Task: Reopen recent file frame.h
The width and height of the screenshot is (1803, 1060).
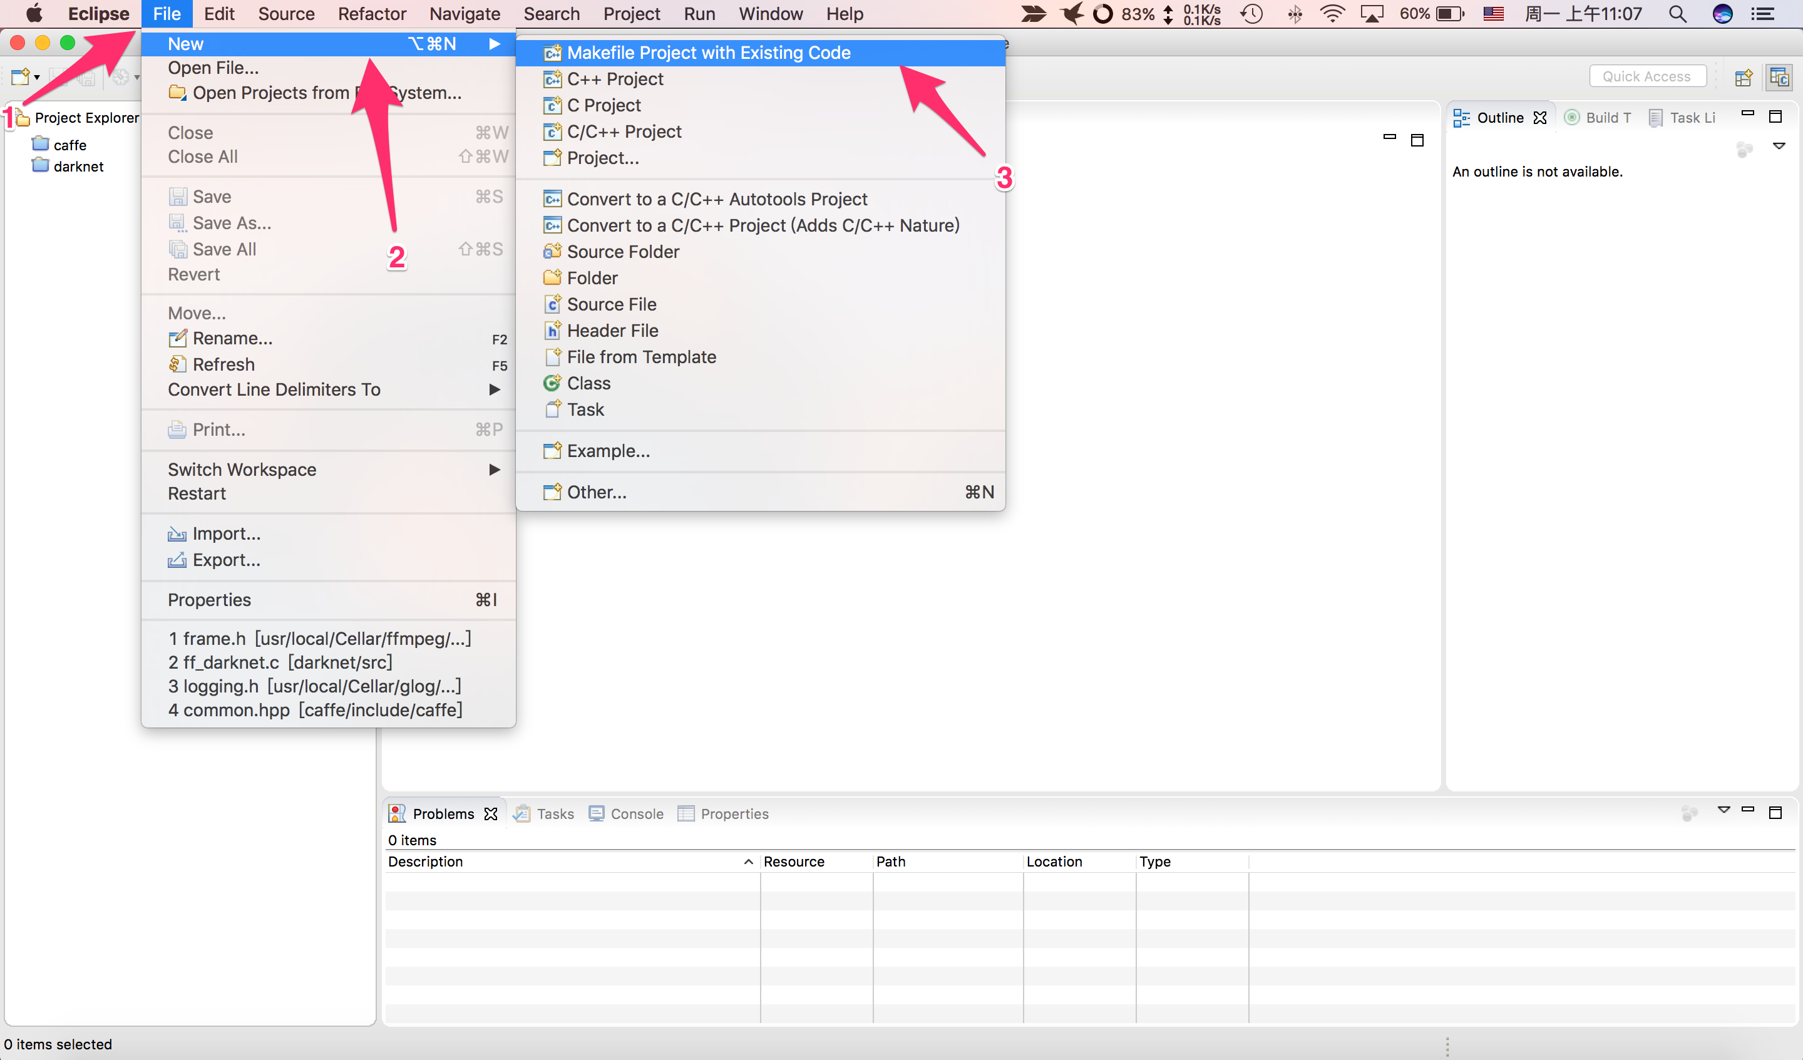Action: 329,639
